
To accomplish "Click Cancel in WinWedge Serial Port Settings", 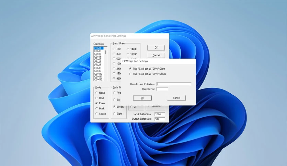I will pyautogui.click(x=156, y=55).
